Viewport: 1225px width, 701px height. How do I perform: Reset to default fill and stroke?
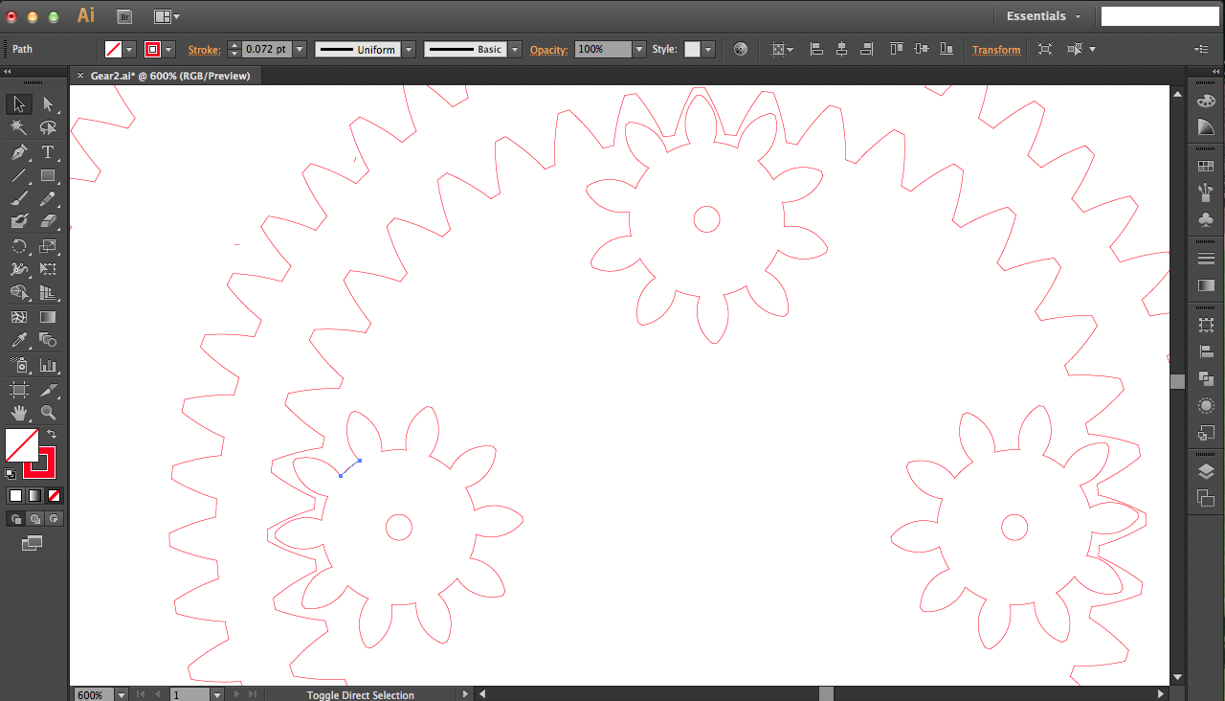[11, 473]
